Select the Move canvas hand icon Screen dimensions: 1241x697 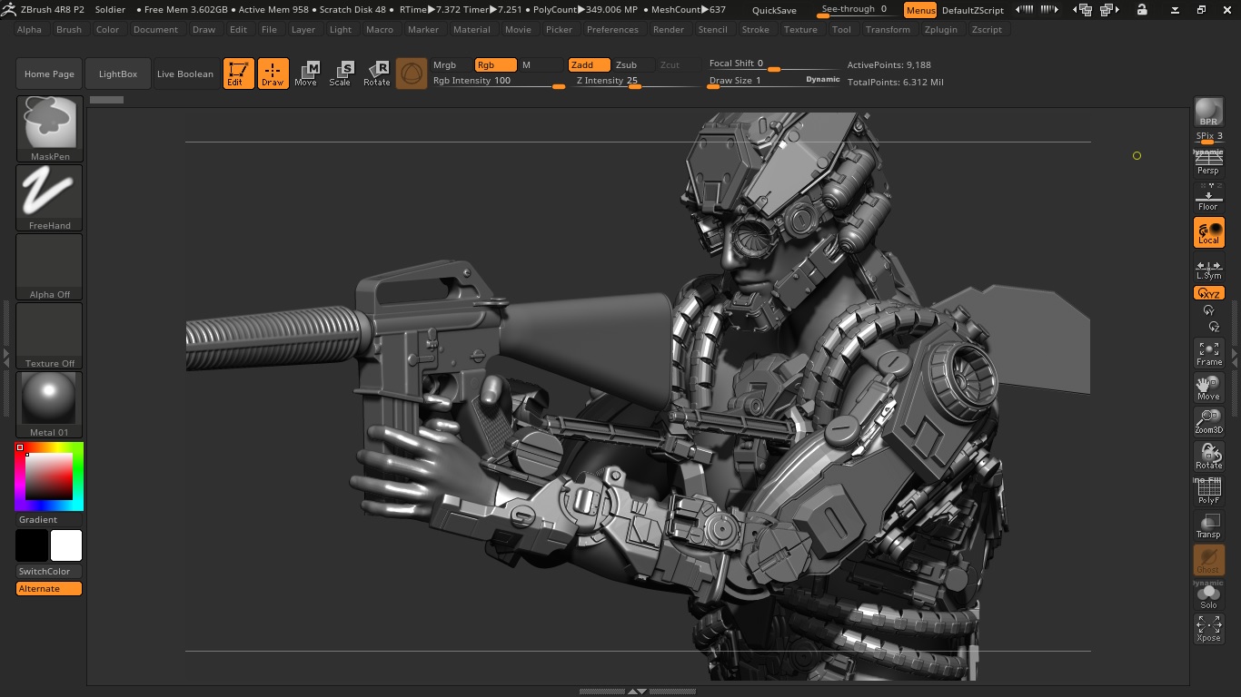(1208, 388)
